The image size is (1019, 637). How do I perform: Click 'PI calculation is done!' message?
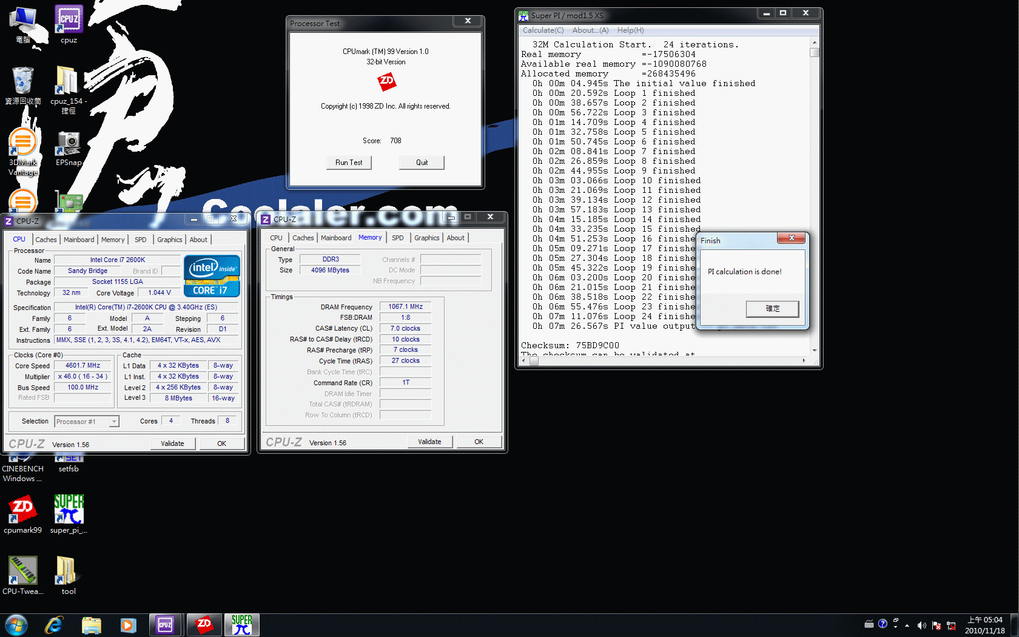coord(745,272)
